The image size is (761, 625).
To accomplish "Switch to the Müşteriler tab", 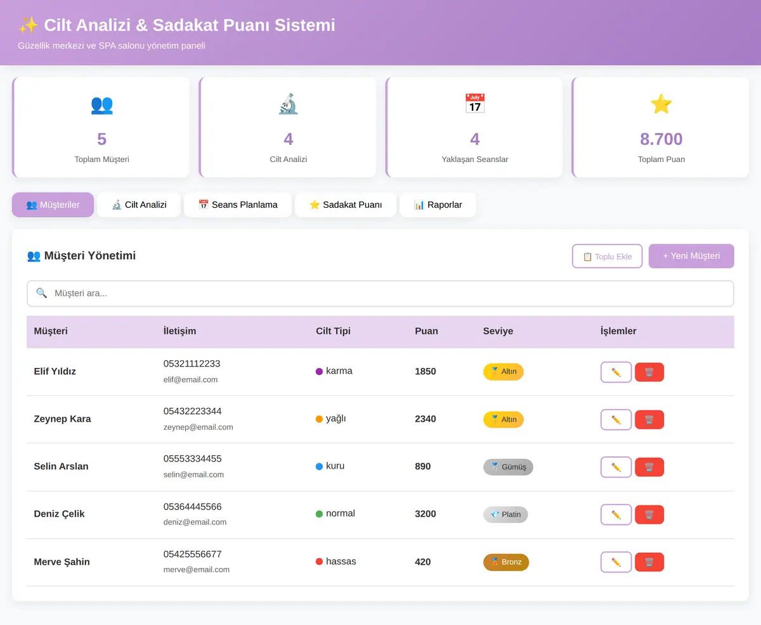I will (x=53, y=205).
